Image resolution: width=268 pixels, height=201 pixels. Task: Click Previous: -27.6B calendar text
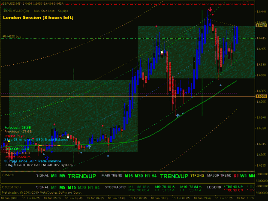pos(18,132)
